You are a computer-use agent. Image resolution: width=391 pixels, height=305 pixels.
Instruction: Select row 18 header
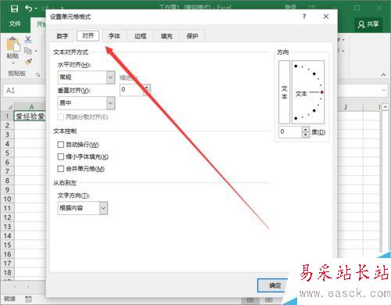[7, 273]
